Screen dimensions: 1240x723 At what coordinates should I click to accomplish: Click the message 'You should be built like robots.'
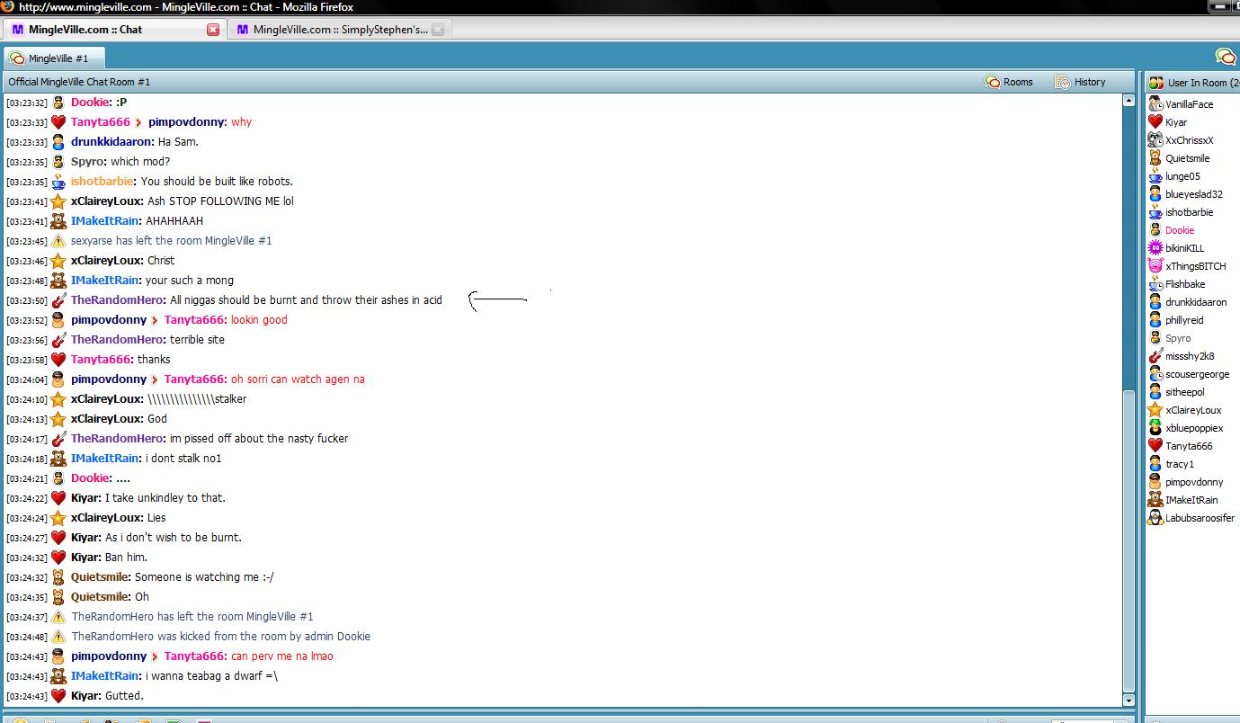pos(217,182)
